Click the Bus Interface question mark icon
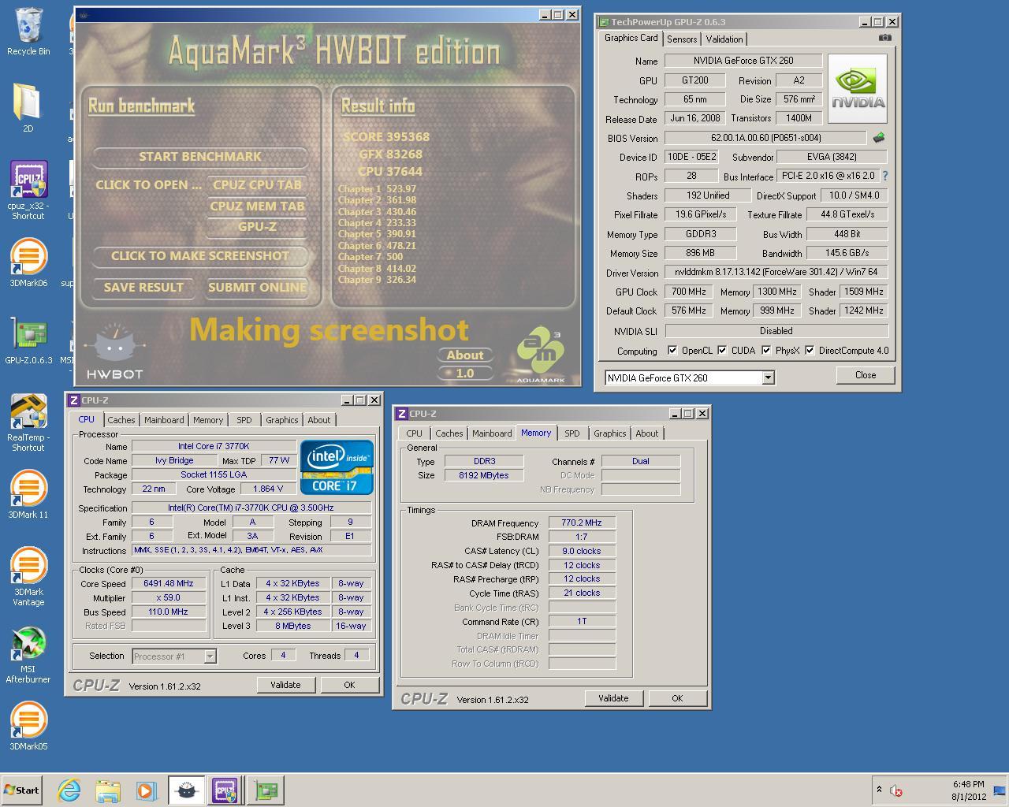Viewport: 1009px width, 807px height. point(884,176)
